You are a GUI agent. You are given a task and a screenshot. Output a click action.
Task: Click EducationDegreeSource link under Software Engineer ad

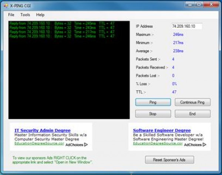point(158,144)
